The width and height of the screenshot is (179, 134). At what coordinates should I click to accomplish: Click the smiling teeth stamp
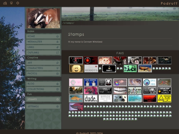click(120, 90)
